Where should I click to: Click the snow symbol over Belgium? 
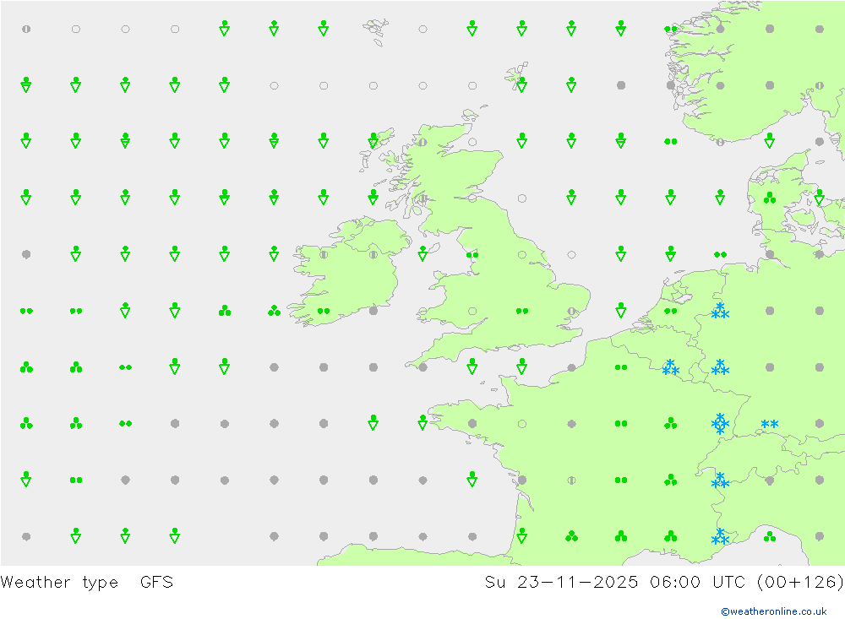[670, 367]
